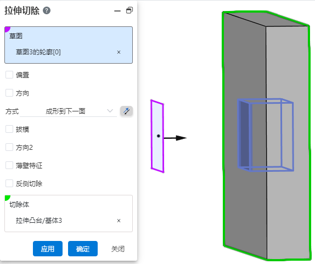The height and width of the screenshot is (264, 315).
Task: Click 关闭 to close the dialog
Action: [118, 249]
